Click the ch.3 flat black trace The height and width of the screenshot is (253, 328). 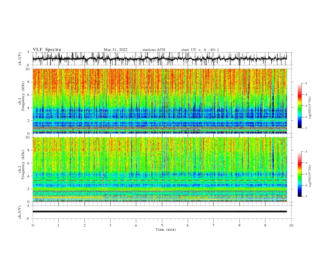click(x=159, y=212)
